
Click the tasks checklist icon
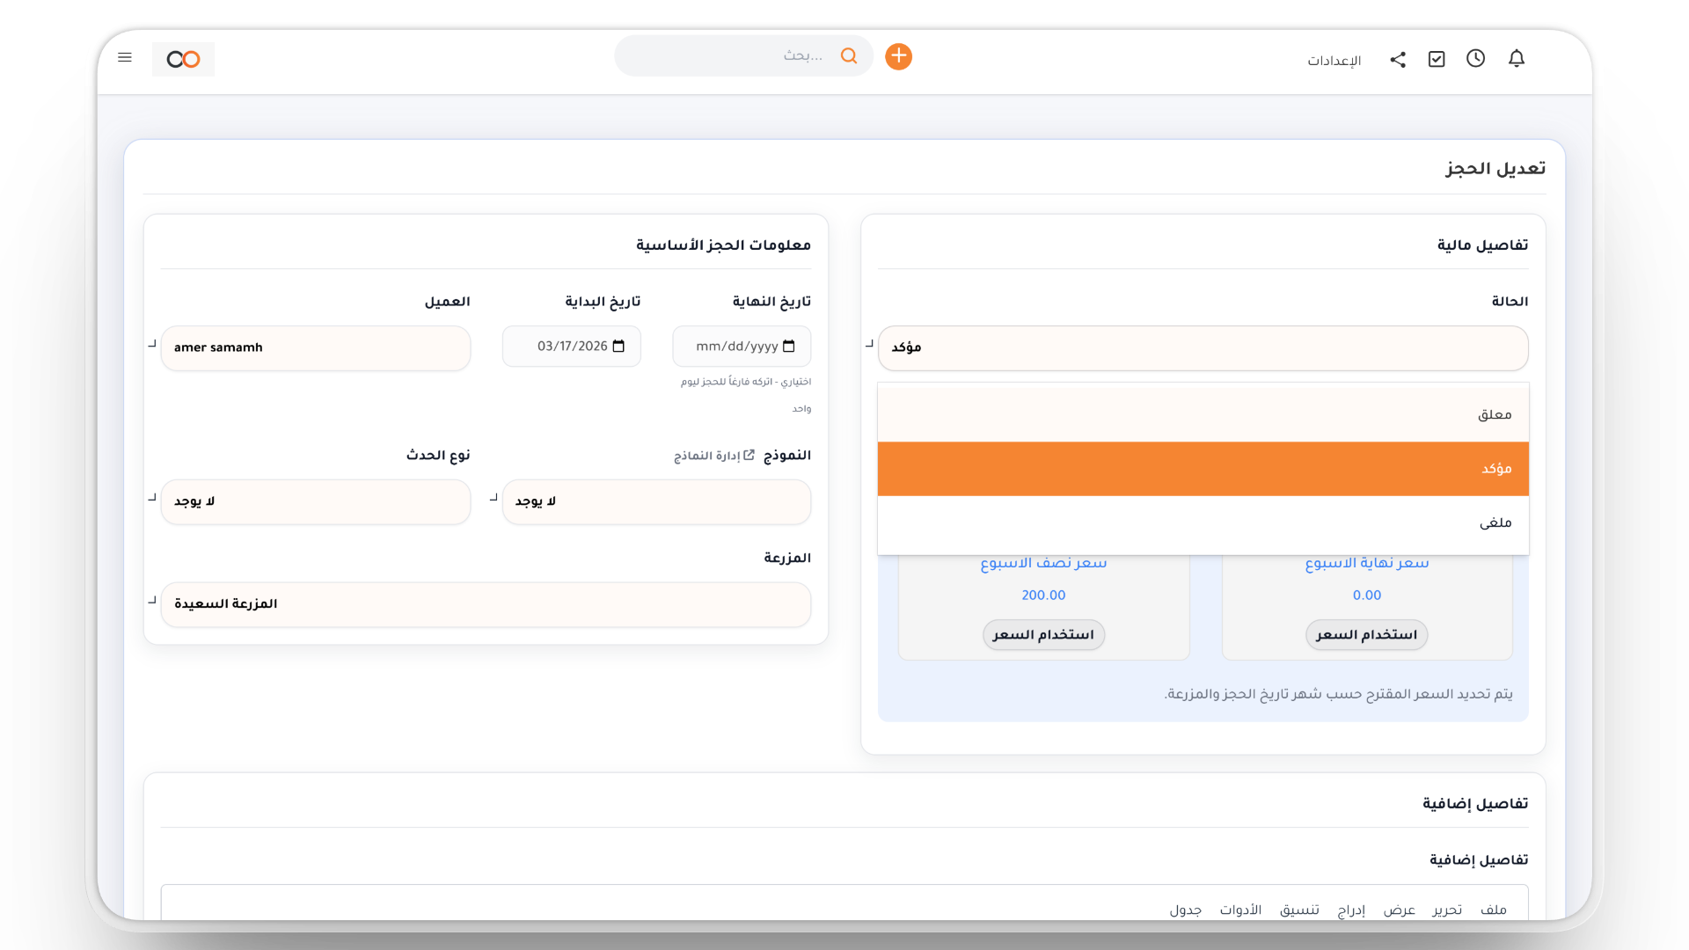[1437, 59]
